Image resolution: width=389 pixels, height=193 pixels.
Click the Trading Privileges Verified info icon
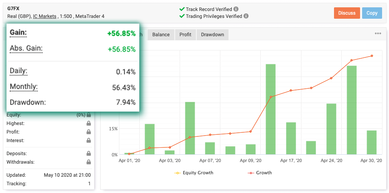coord(246,16)
